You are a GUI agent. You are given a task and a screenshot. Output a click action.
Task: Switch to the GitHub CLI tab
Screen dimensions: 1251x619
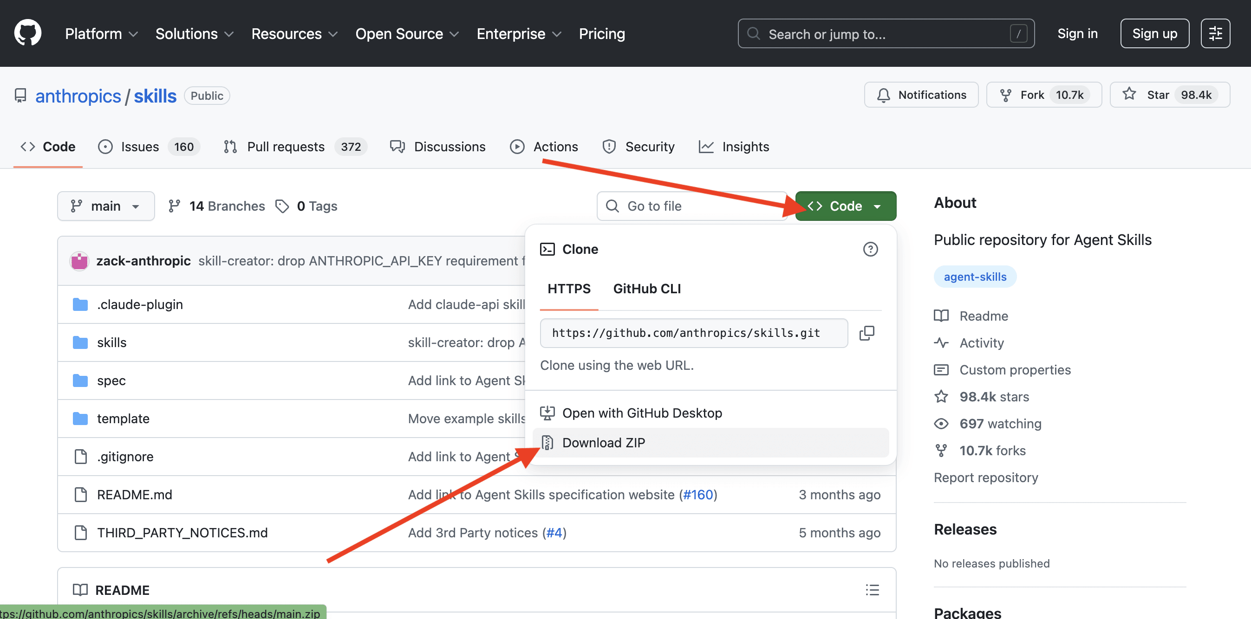point(646,289)
